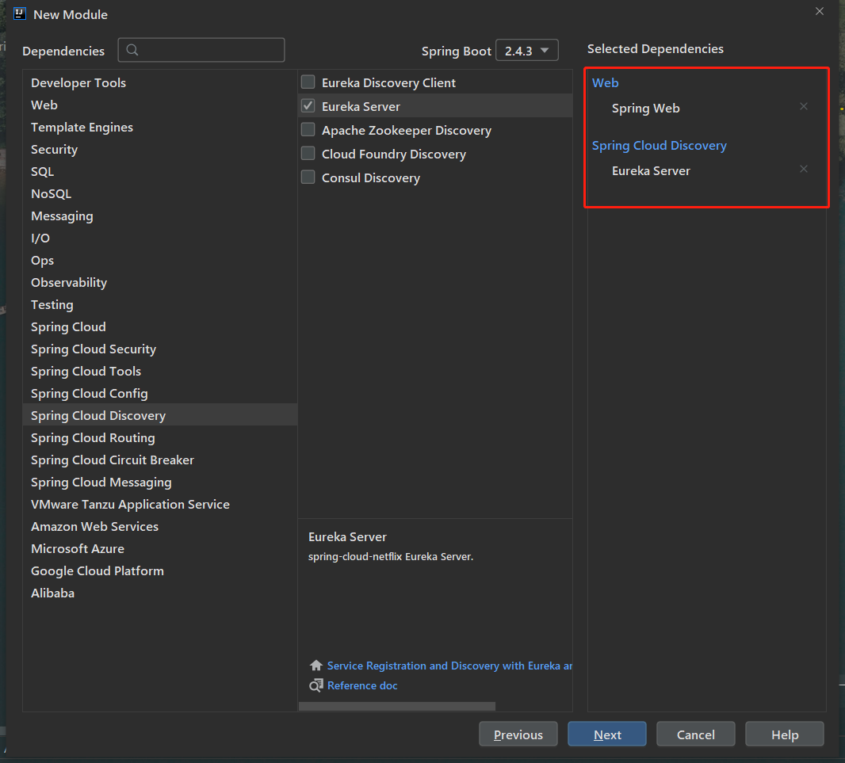
Task: Enable the Eureka Discovery Client checkbox
Action: point(308,82)
